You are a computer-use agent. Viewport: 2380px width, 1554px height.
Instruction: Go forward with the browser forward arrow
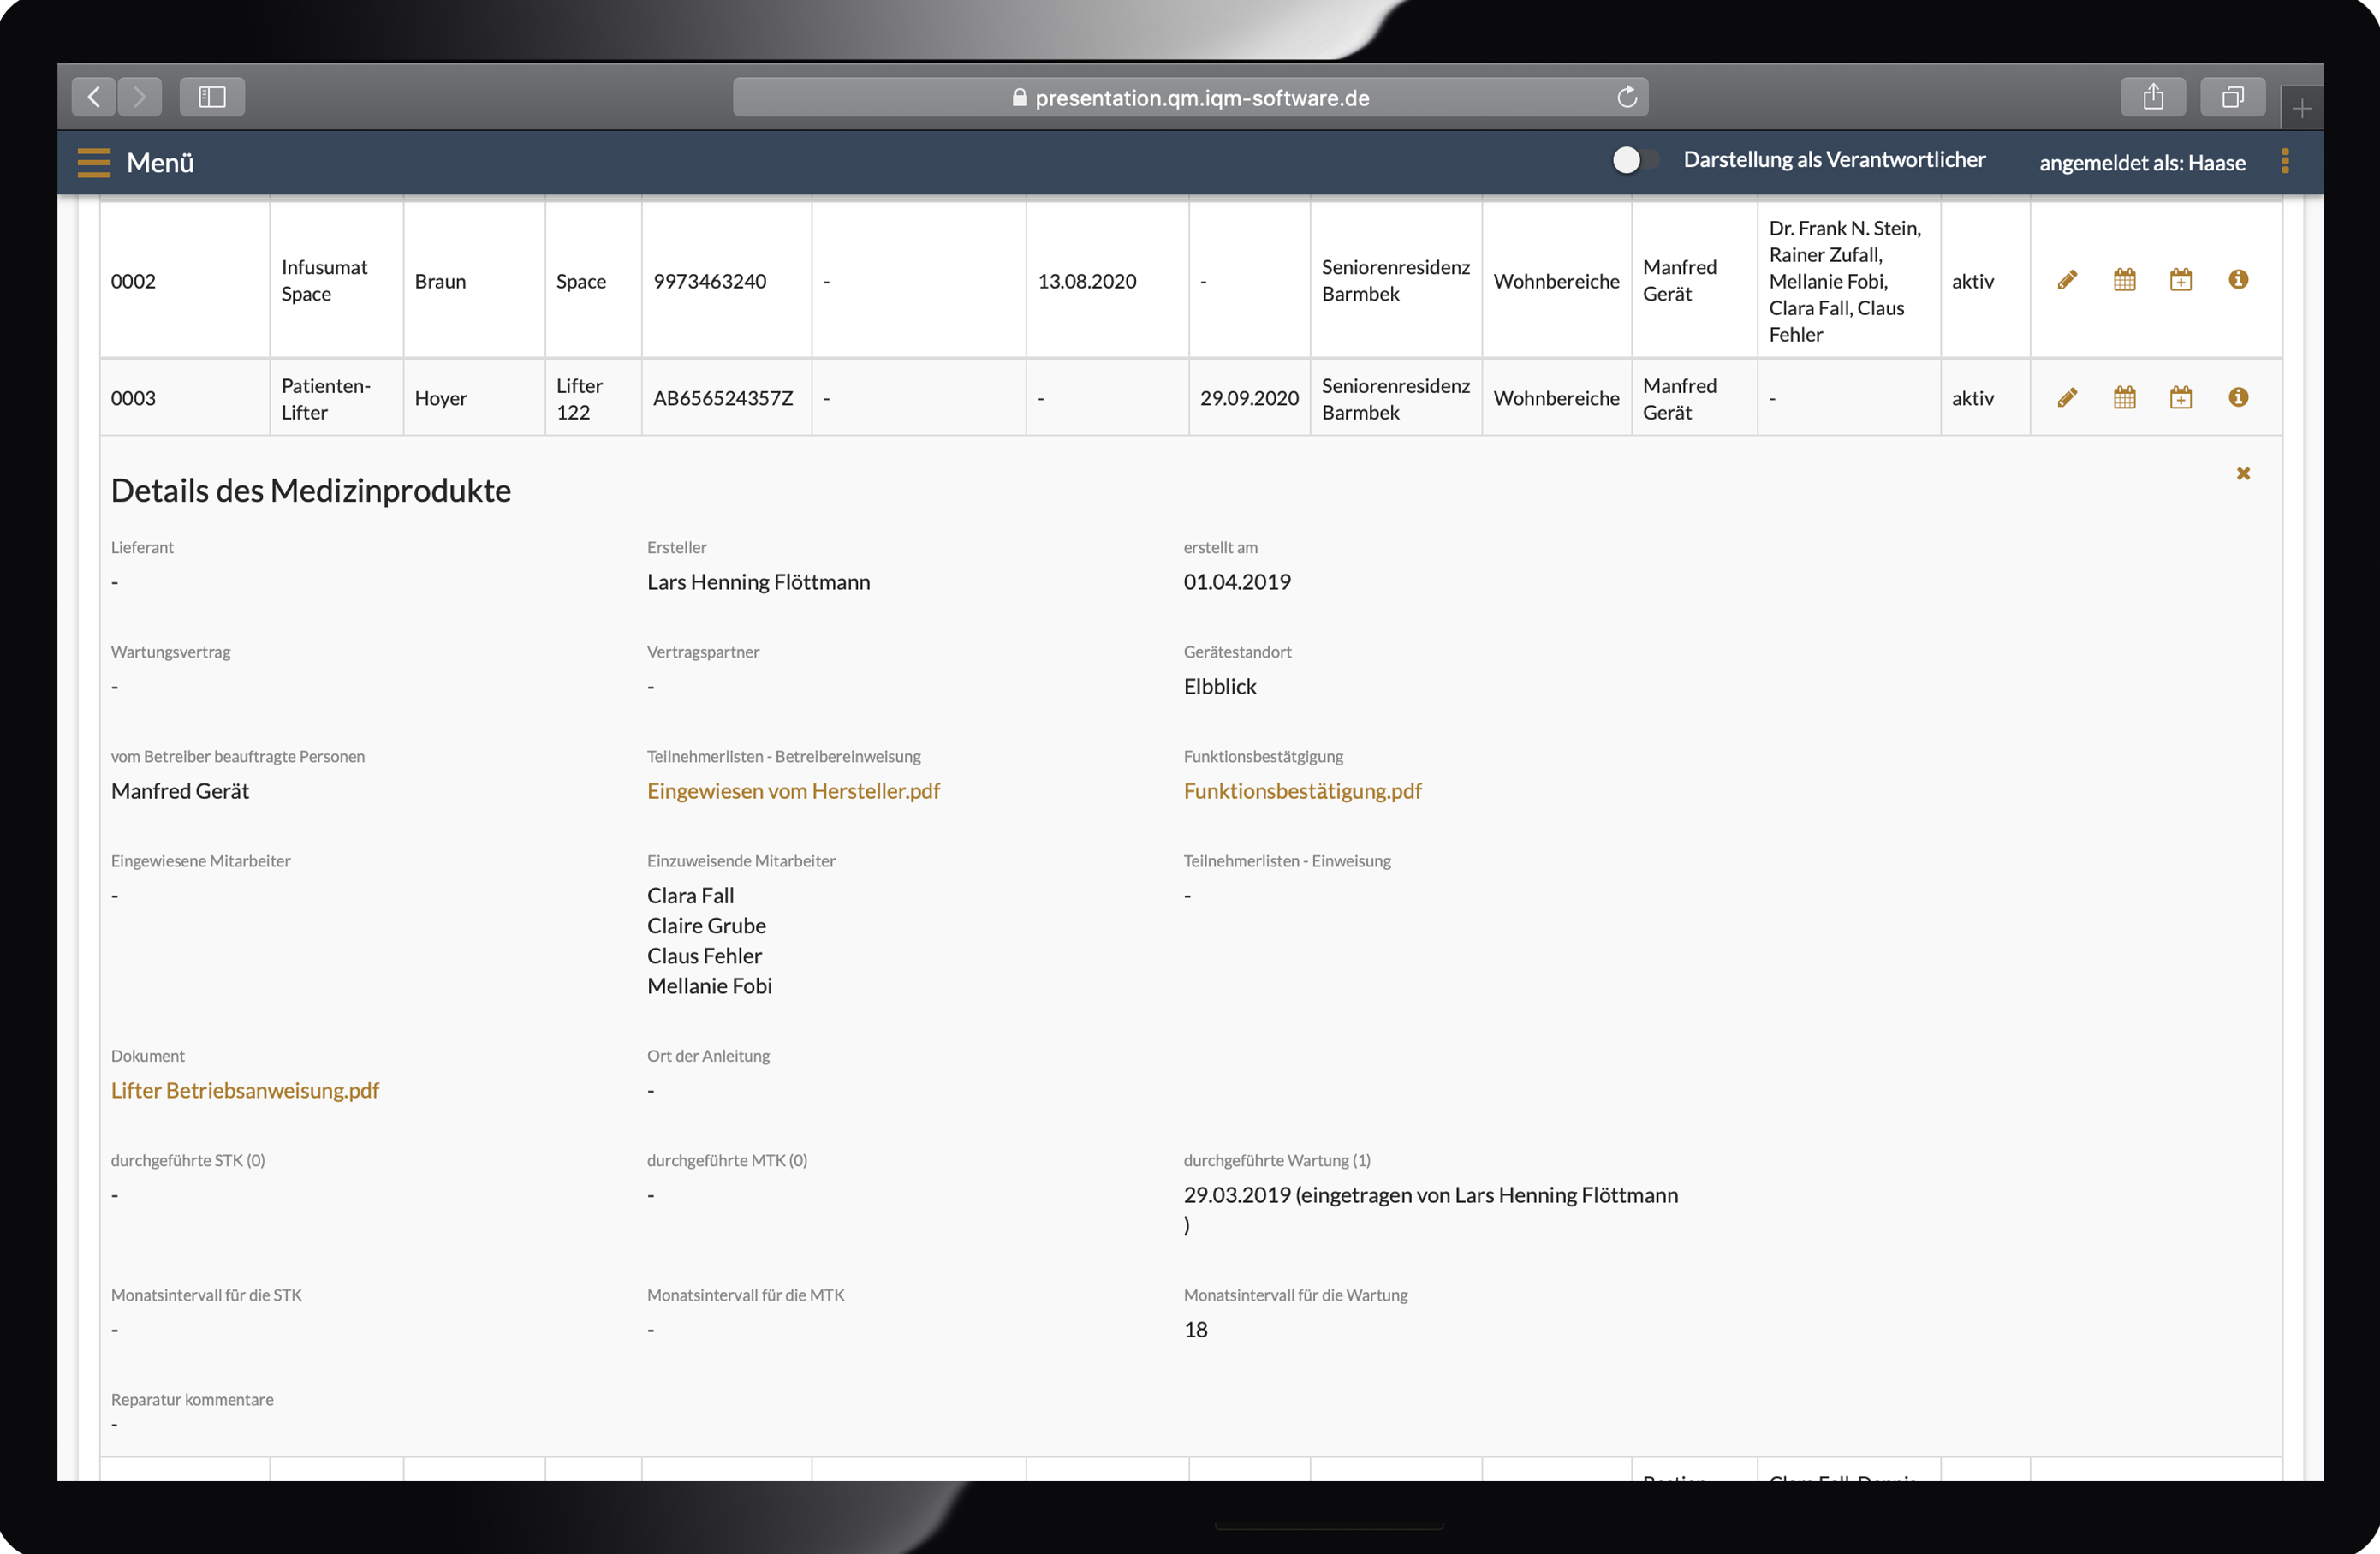(140, 97)
